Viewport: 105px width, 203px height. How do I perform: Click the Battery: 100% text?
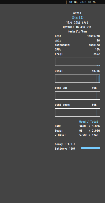(x=65, y=149)
